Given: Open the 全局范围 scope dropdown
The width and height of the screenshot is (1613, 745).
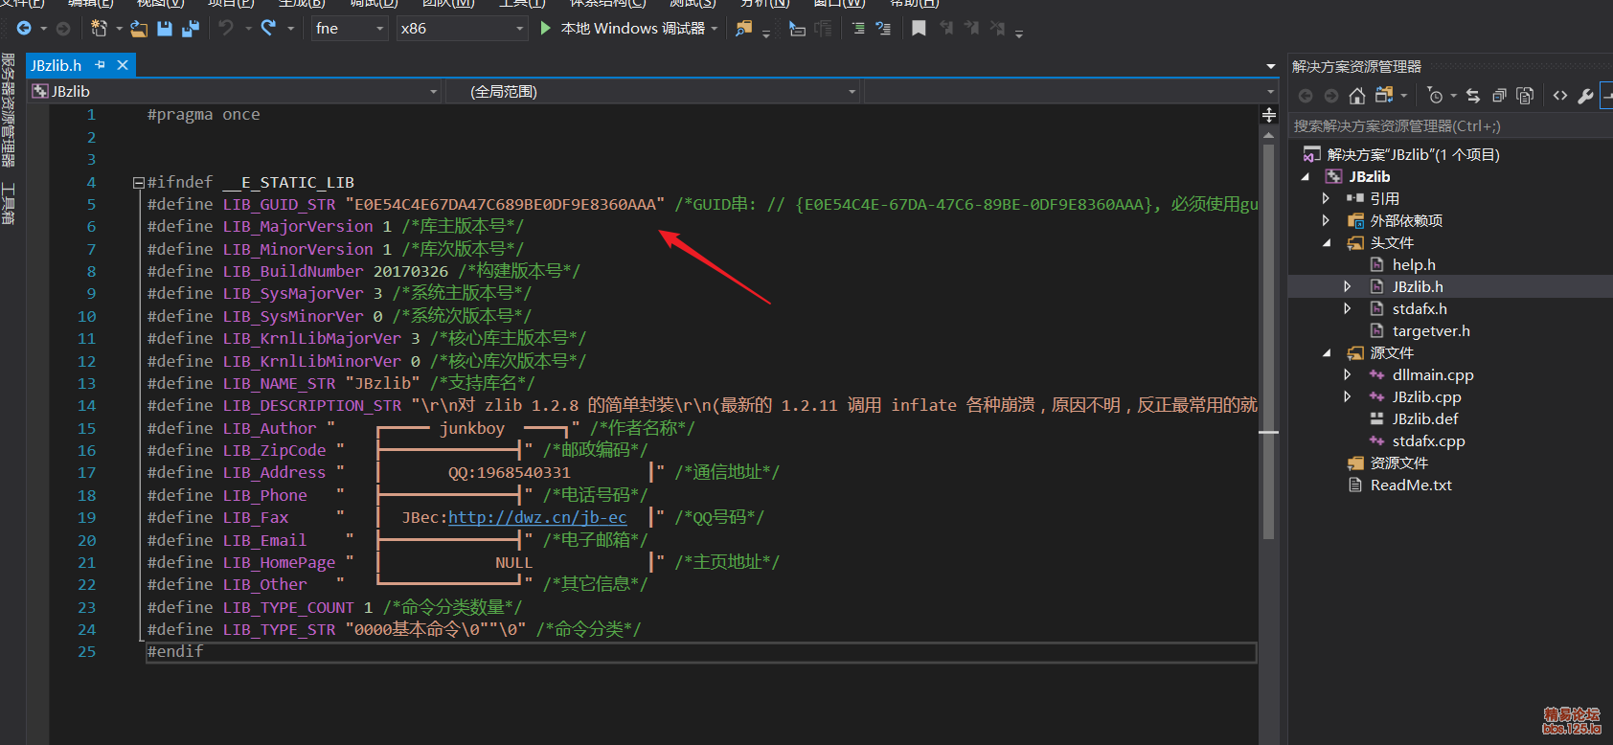Looking at the screenshot, I should 653,92.
